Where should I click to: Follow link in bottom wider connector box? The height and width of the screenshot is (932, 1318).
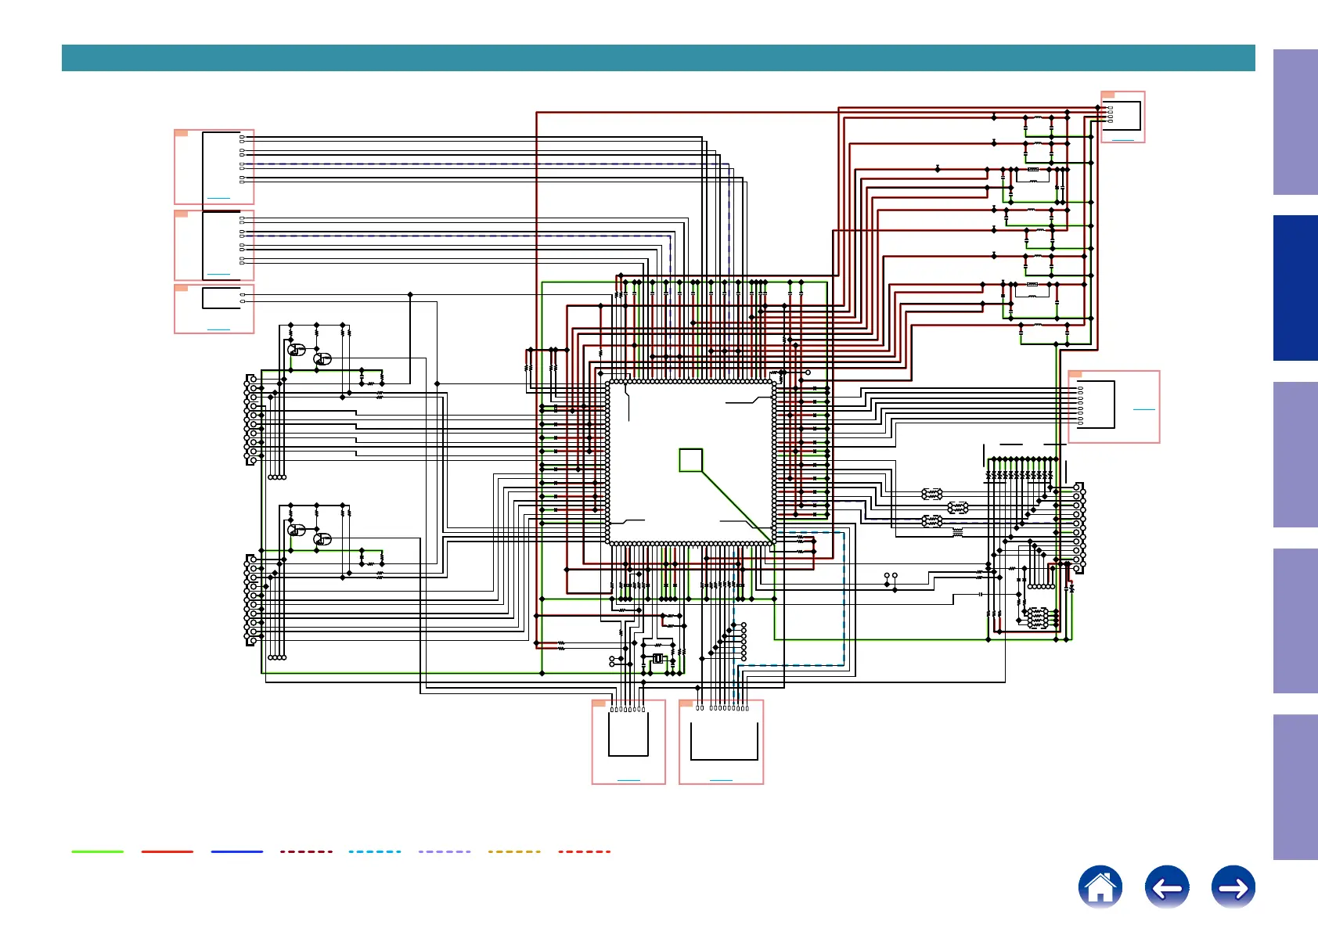(x=721, y=779)
